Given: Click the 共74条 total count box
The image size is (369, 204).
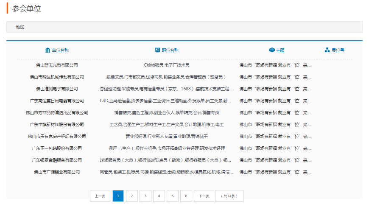Looking at the screenshot, I should point(229,196).
